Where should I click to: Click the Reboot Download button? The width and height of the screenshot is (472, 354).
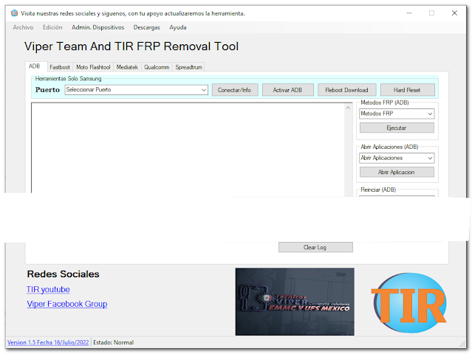[346, 90]
